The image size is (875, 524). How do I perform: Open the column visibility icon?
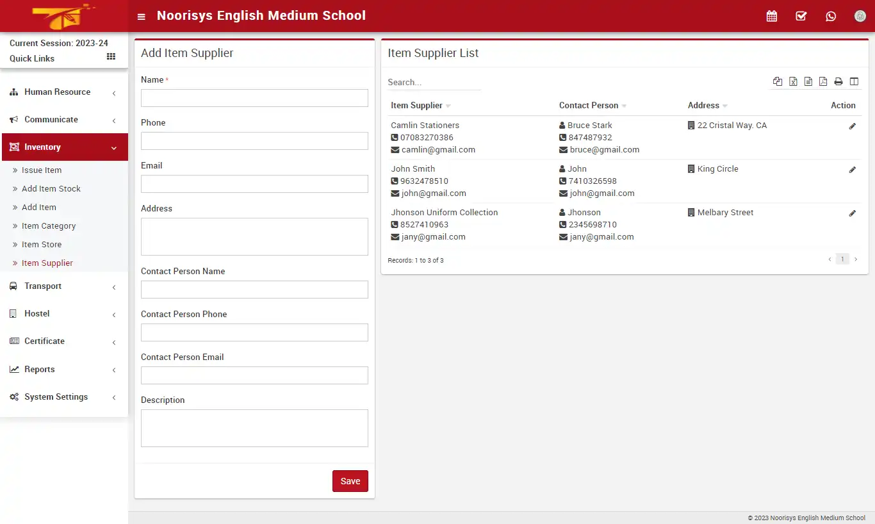[x=854, y=81]
